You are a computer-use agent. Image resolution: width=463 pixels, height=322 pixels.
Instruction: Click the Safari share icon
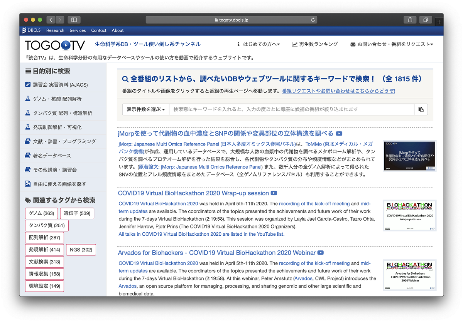410,20
